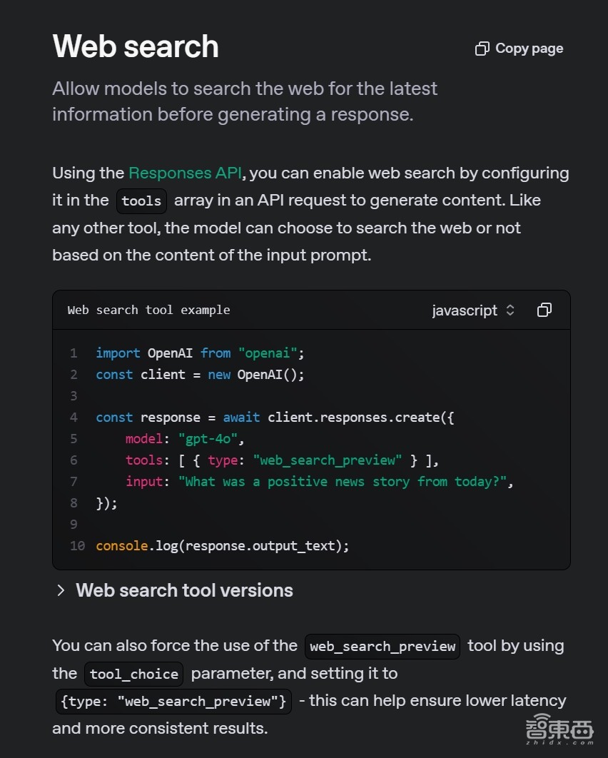
Task: Click the "const response = await" code line
Action: point(275,417)
